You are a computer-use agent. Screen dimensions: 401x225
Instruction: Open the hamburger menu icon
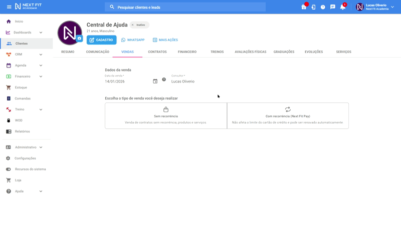tap(9, 7)
